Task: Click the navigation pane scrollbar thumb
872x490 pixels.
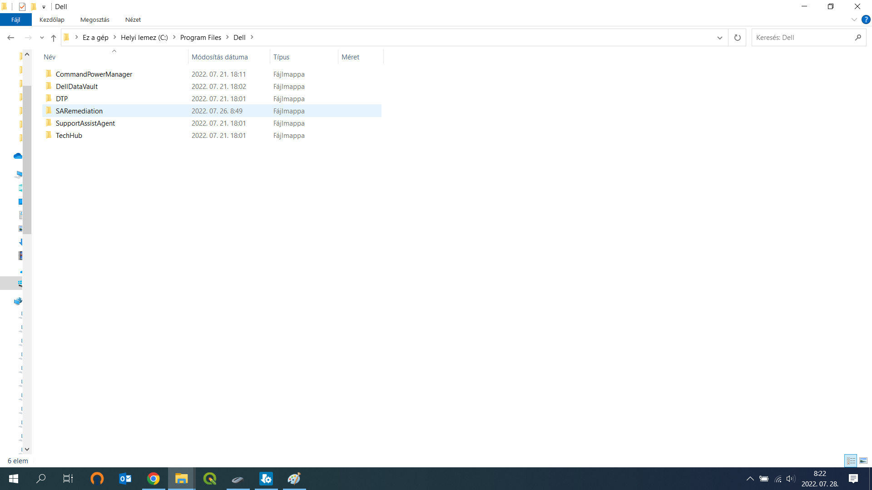Action: click(x=27, y=160)
